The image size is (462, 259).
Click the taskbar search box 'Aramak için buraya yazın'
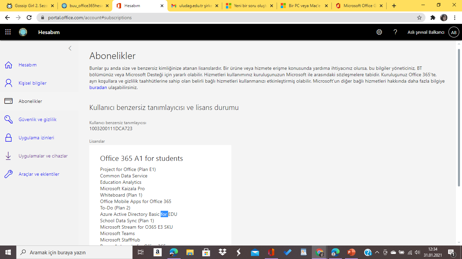coord(74,252)
